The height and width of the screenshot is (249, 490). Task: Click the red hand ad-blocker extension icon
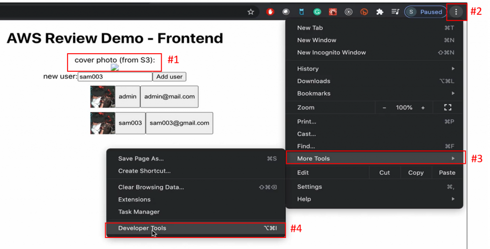pyautogui.click(x=270, y=12)
